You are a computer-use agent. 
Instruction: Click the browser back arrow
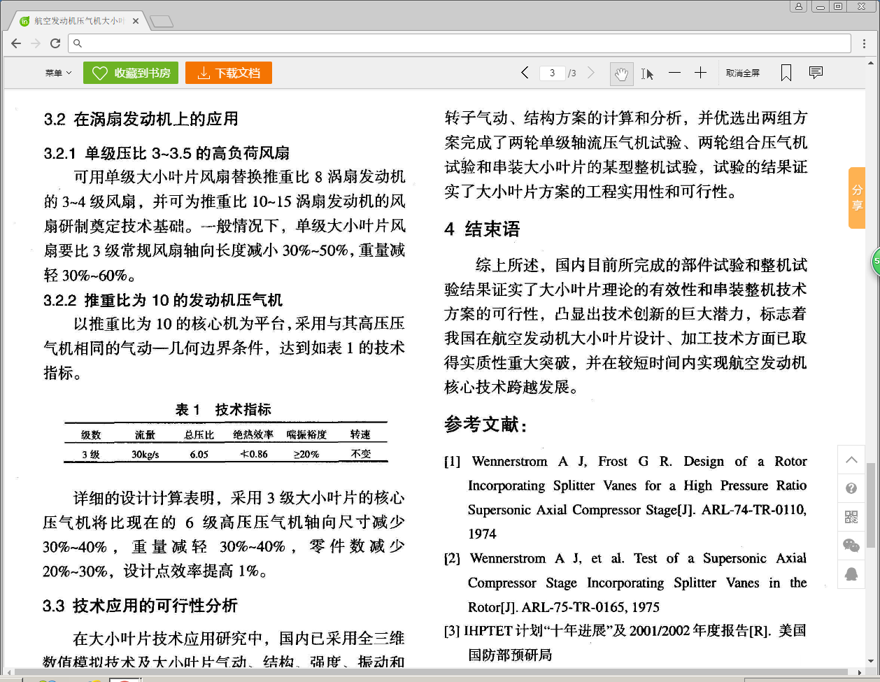[16, 43]
